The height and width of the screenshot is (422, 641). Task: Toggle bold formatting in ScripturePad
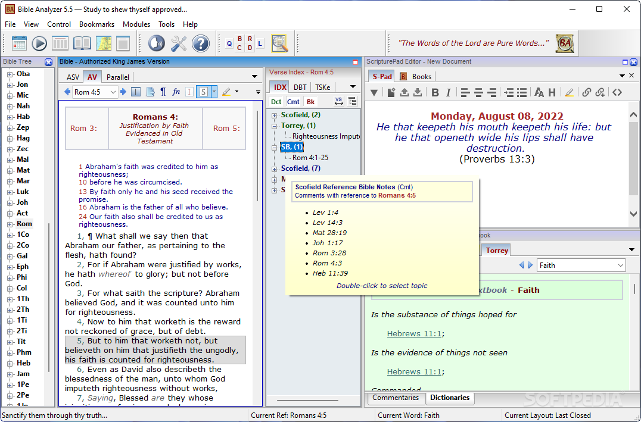435,93
